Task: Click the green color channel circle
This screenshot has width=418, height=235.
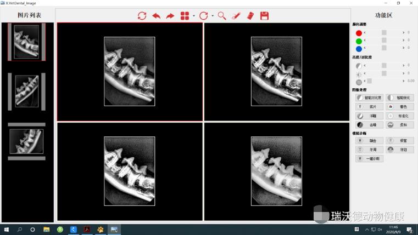Action: coord(359,41)
